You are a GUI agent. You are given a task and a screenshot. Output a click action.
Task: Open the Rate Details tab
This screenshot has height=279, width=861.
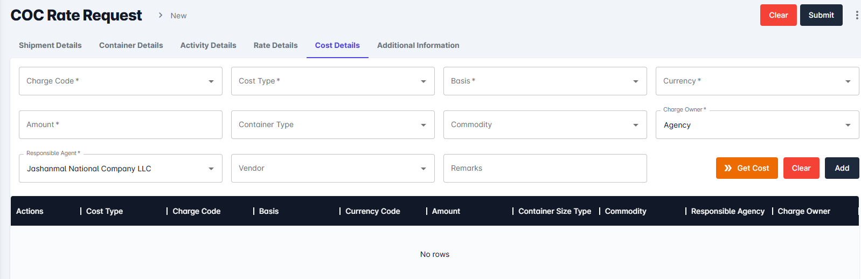(x=275, y=45)
